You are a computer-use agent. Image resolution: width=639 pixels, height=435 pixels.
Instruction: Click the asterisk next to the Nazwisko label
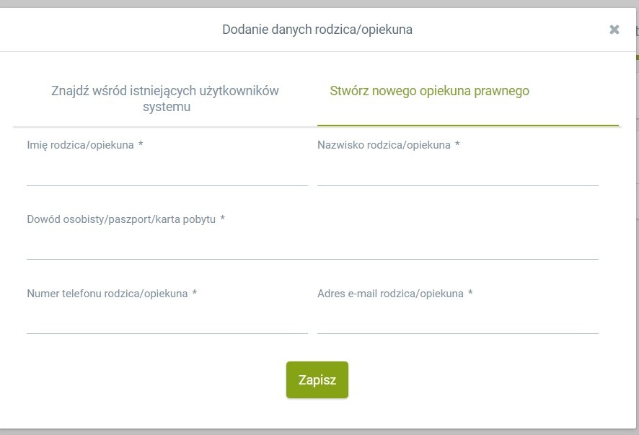point(457,146)
